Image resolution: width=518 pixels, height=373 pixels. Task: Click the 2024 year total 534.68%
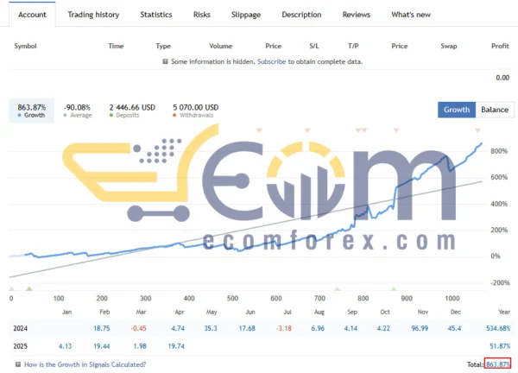(498, 328)
